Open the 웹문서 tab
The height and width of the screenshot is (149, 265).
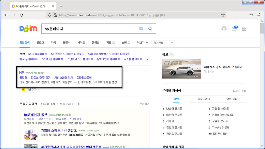pos(67,43)
